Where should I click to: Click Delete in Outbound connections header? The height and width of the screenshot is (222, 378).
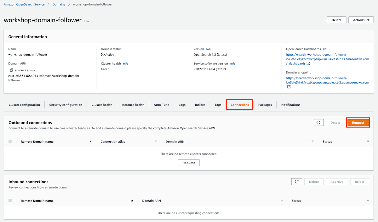(335, 122)
